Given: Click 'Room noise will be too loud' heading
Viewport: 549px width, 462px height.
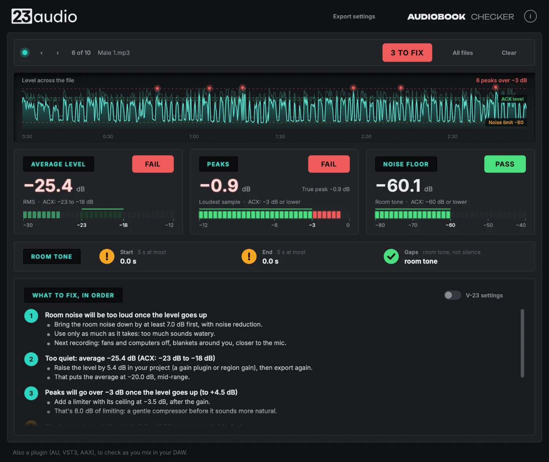Looking at the screenshot, I should point(126,315).
